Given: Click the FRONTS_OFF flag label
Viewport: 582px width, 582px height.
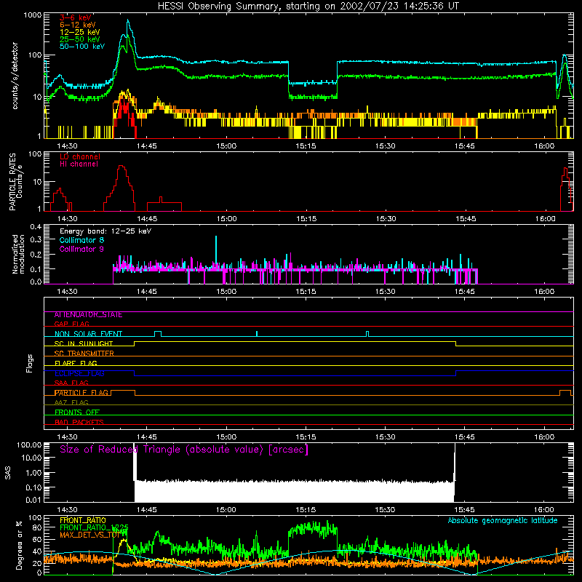Looking at the screenshot, I should click(x=77, y=412).
